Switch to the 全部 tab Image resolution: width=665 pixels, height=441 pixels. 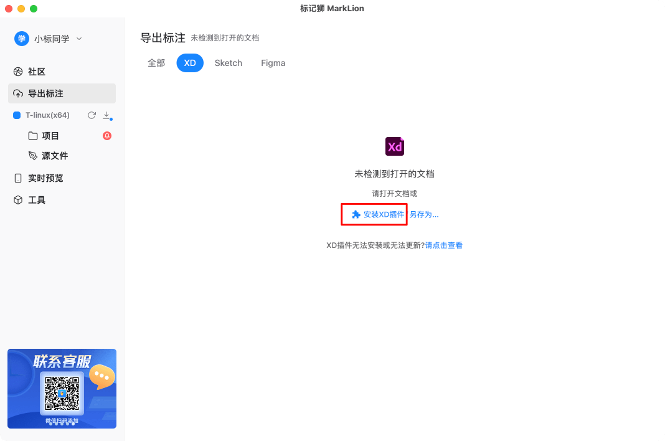156,63
